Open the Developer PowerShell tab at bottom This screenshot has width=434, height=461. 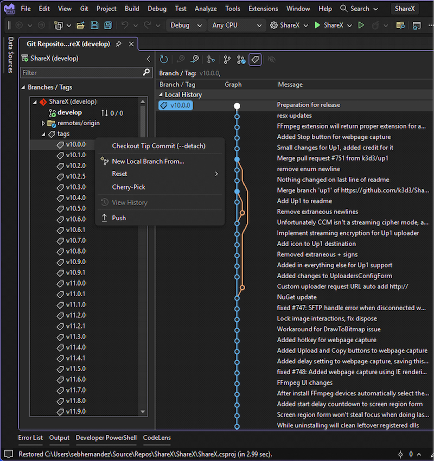(106, 438)
